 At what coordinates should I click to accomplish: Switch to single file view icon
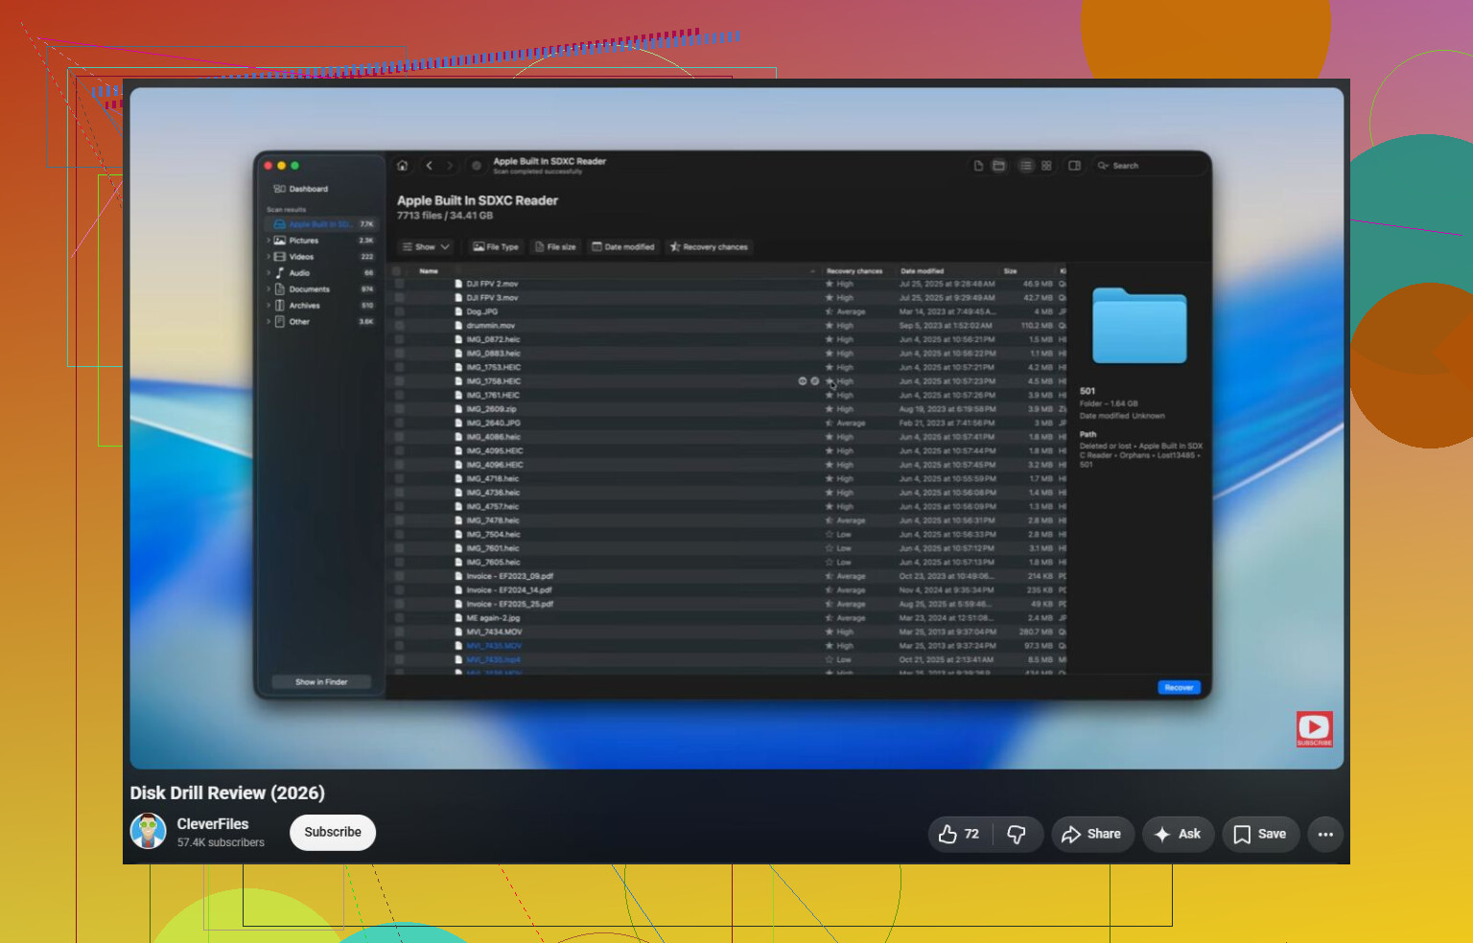[978, 166]
